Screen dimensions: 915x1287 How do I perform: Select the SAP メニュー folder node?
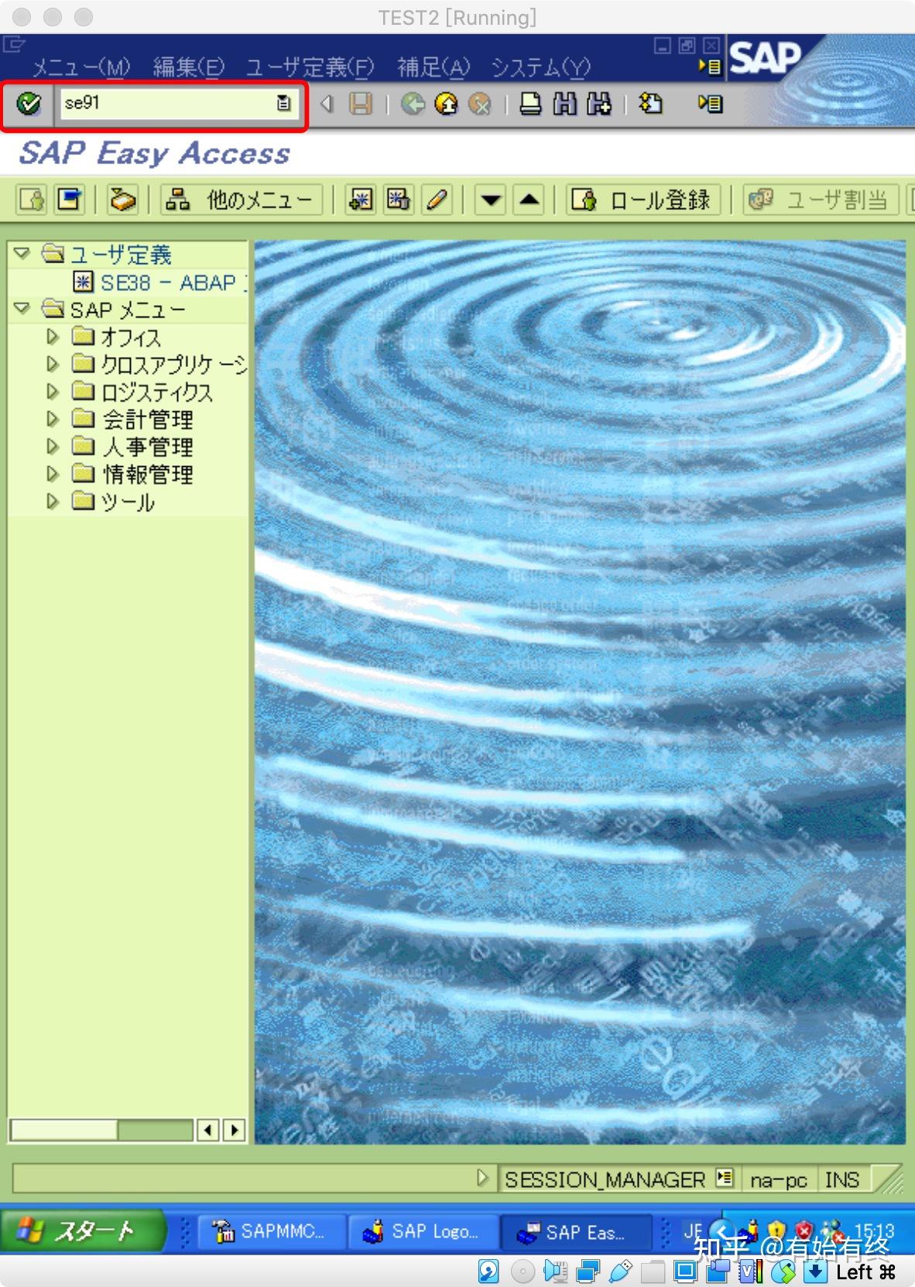point(128,310)
